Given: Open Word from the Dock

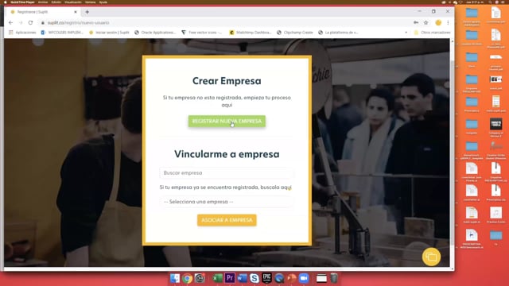Looking at the screenshot, I should (x=242, y=278).
